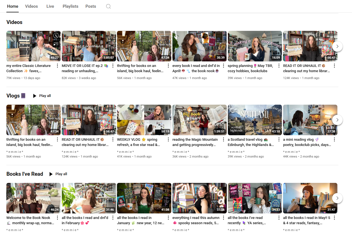Open the channel search icon
352x233 pixels.
click(108, 6)
